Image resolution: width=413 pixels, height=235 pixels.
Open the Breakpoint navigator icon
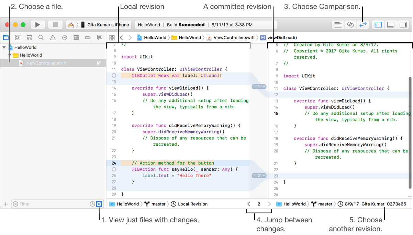click(x=88, y=37)
